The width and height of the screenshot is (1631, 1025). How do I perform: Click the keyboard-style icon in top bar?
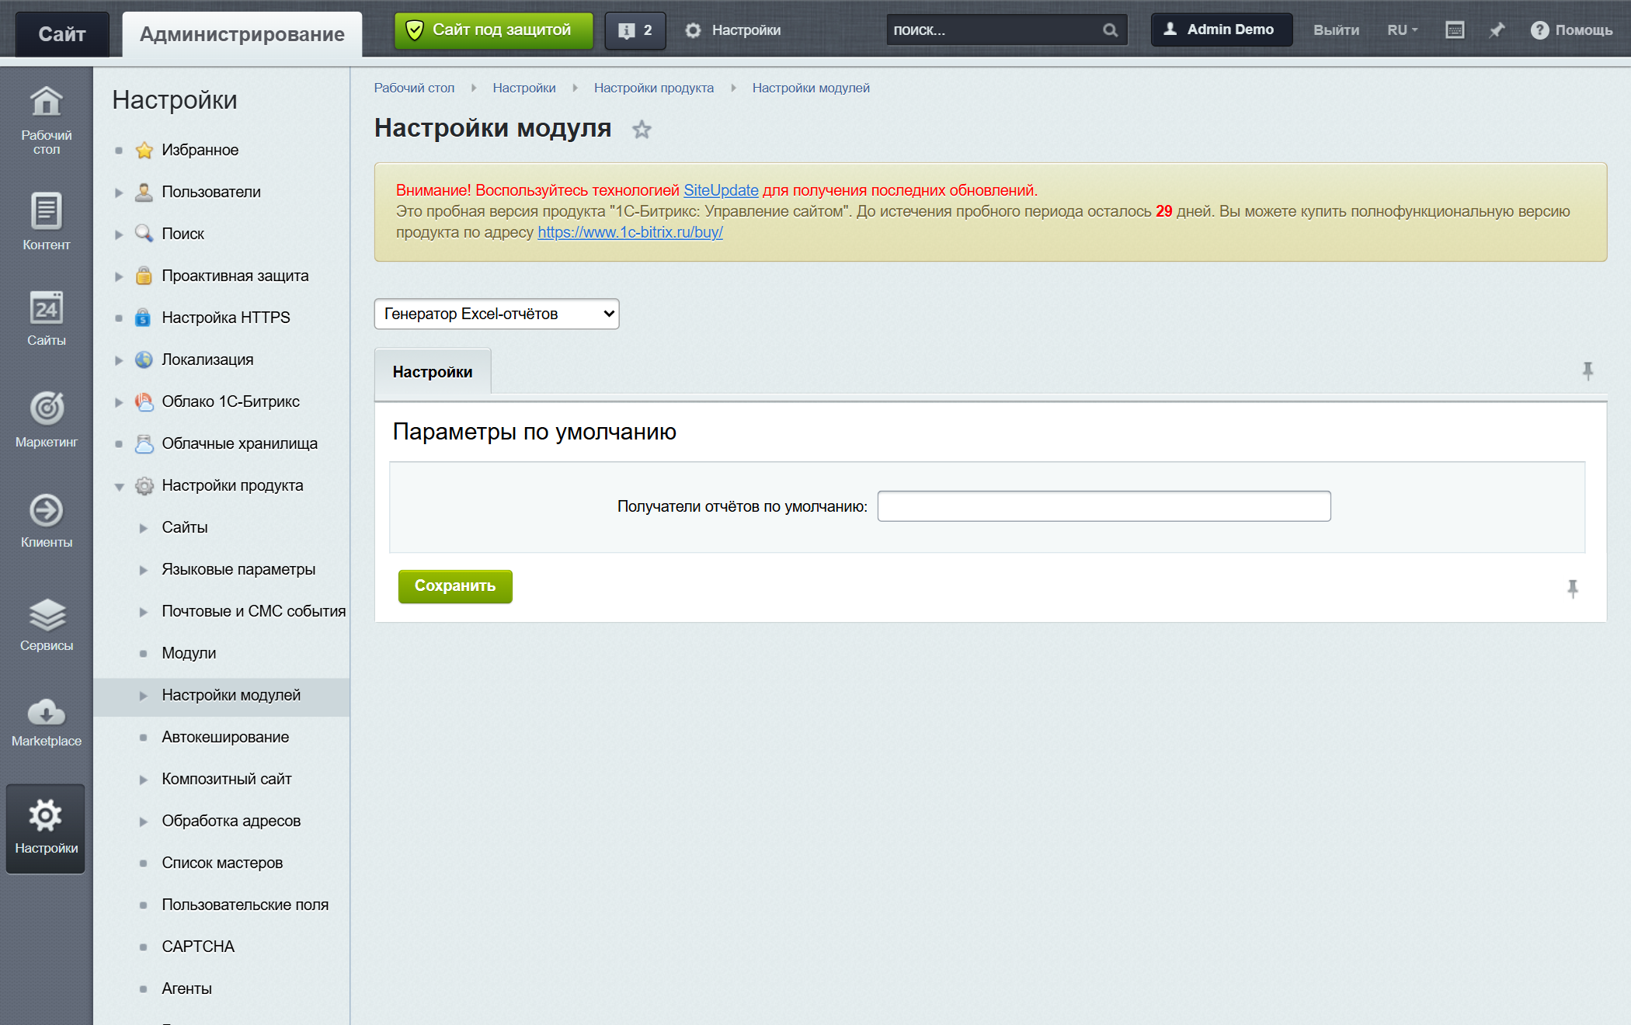point(1455,30)
